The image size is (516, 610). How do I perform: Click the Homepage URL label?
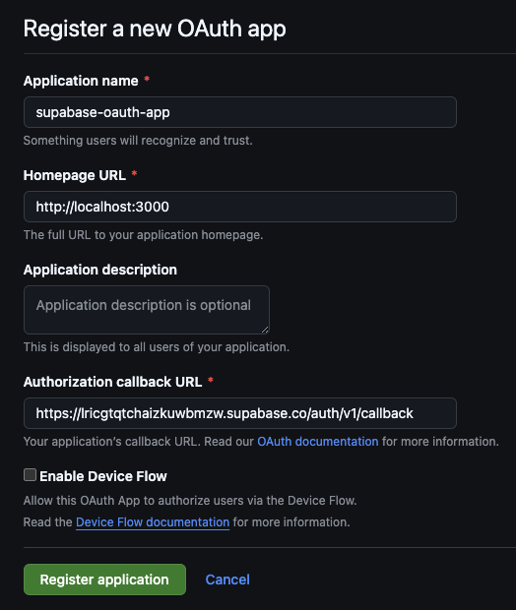(x=75, y=175)
